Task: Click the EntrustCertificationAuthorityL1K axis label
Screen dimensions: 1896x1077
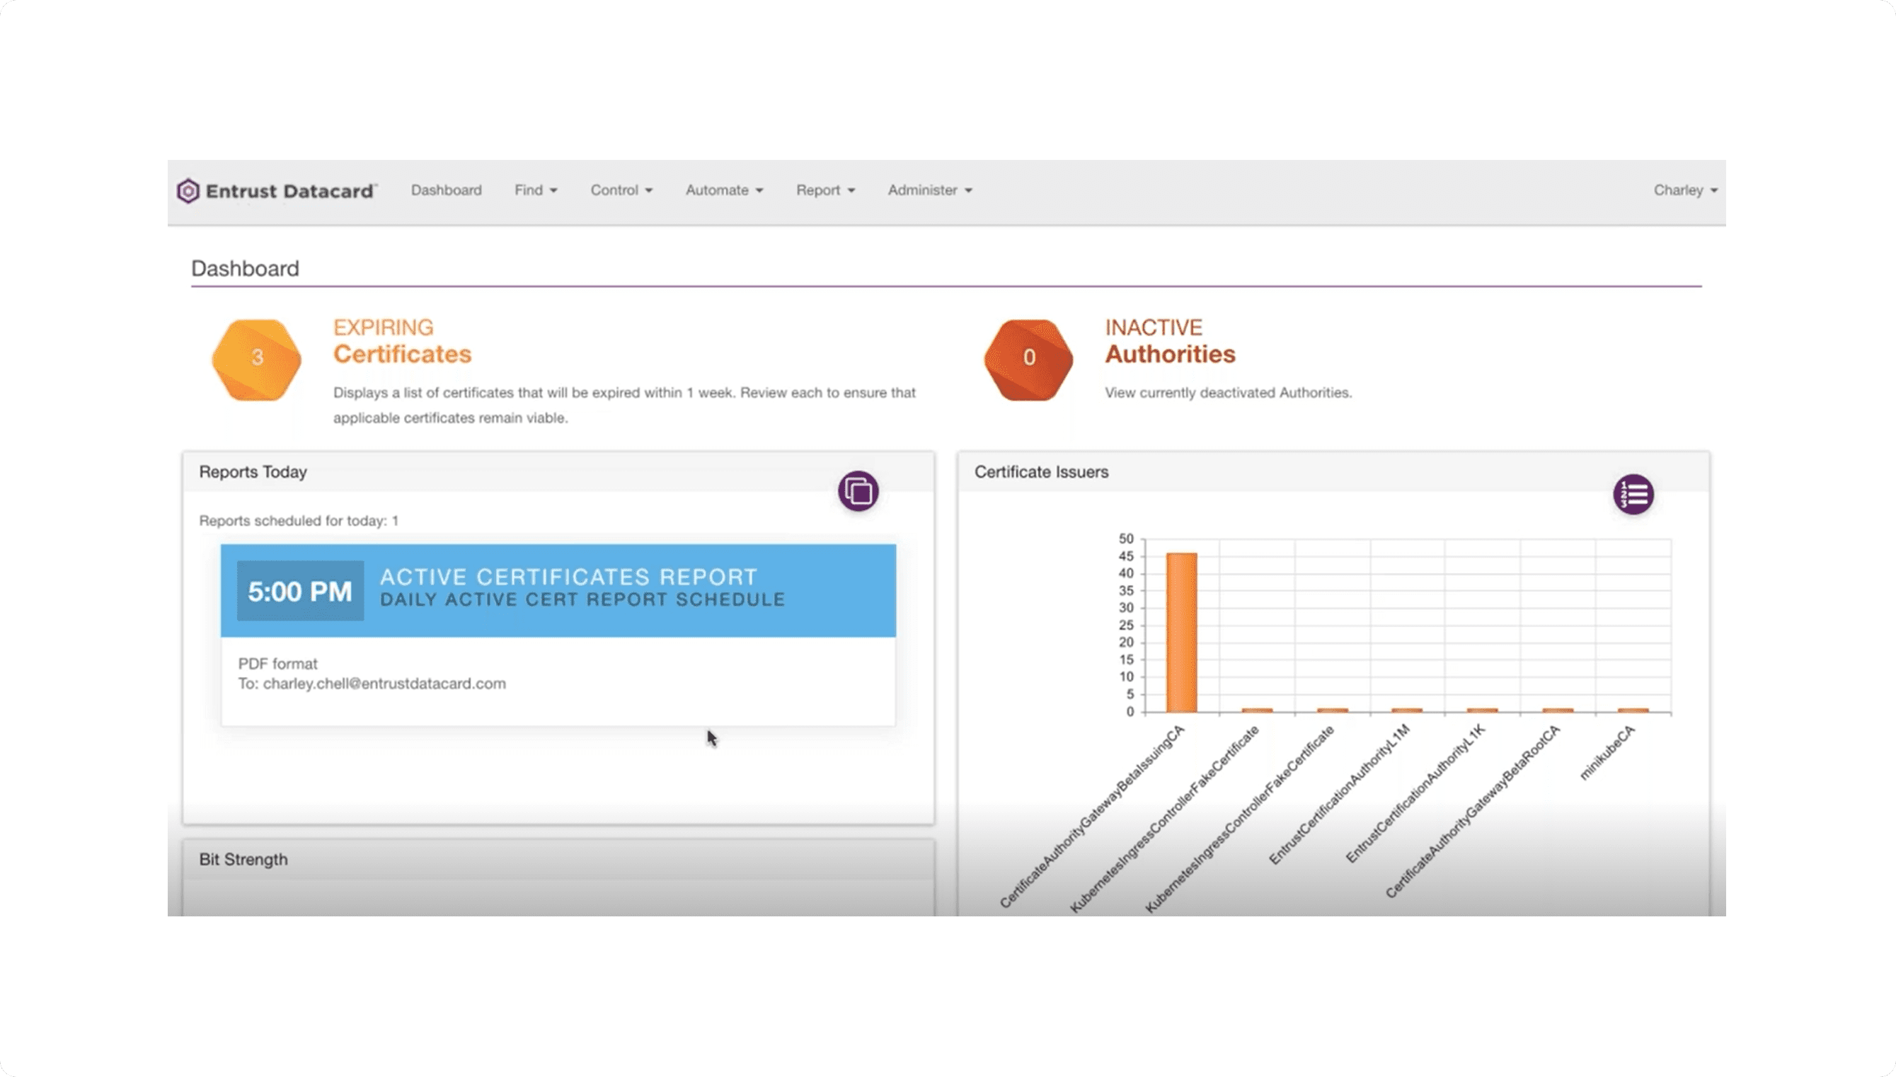Action: [1415, 794]
